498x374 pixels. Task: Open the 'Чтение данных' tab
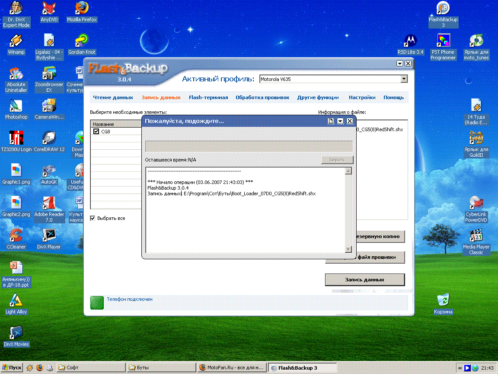(113, 97)
